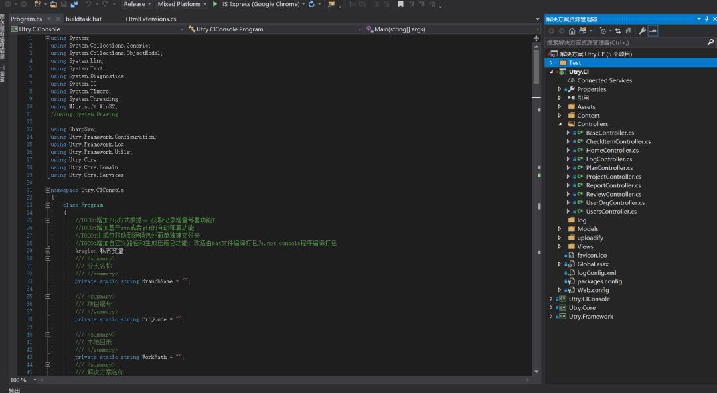Switch to the HtmlExtensions.cs tab
The image size is (717, 393).
151,19
